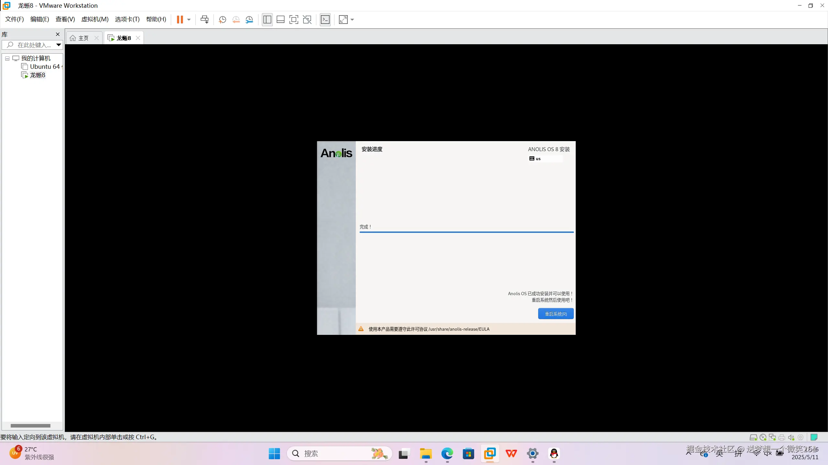Switch to the 主页 tab
Image resolution: width=828 pixels, height=465 pixels.
pyautogui.click(x=83, y=38)
